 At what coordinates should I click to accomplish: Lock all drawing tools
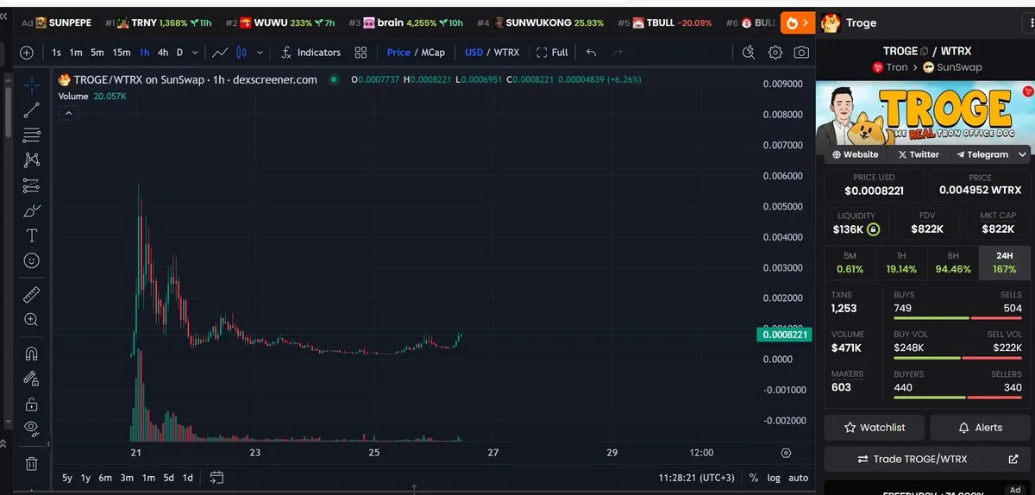(x=32, y=404)
